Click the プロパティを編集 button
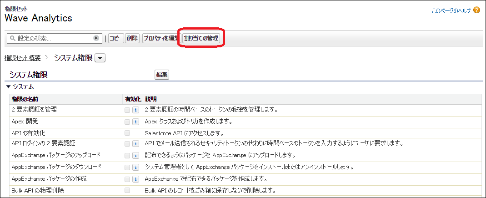This screenshot has height=198, width=486. 161,38
